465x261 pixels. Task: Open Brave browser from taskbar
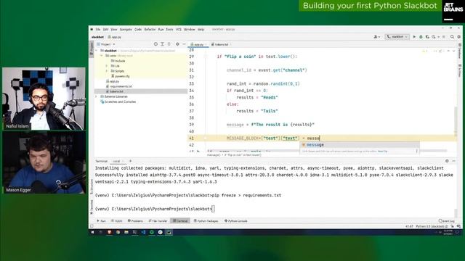click(x=109, y=232)
